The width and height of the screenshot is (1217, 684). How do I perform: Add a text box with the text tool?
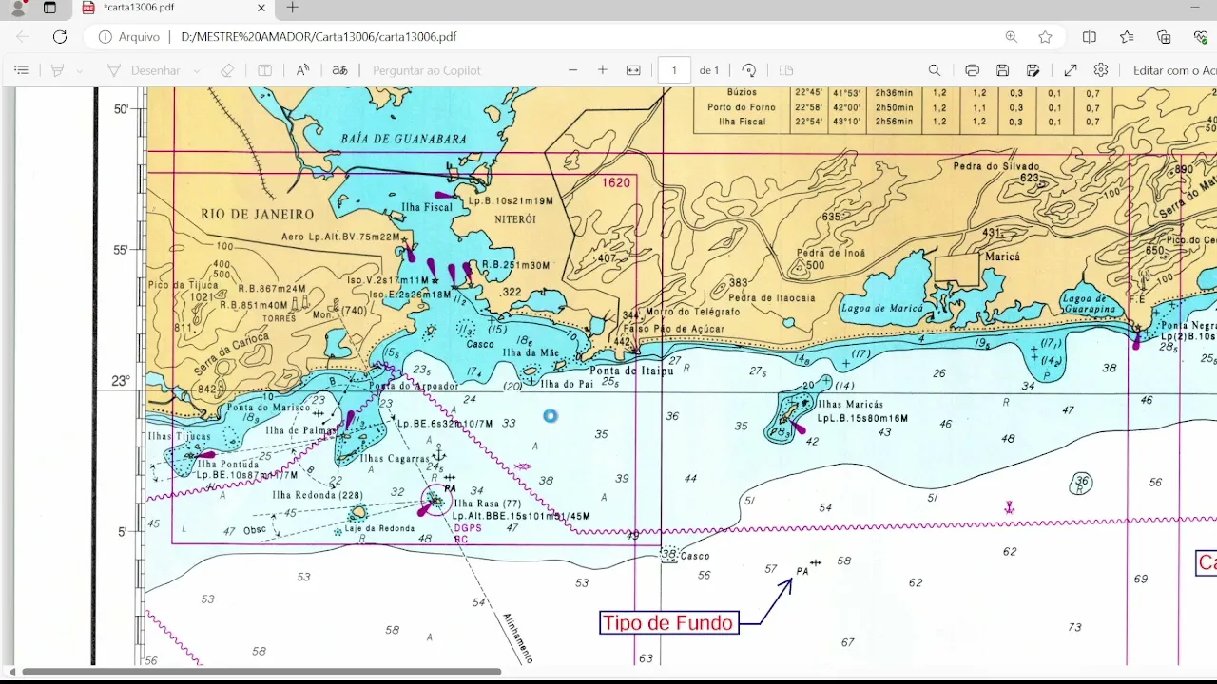265,70
